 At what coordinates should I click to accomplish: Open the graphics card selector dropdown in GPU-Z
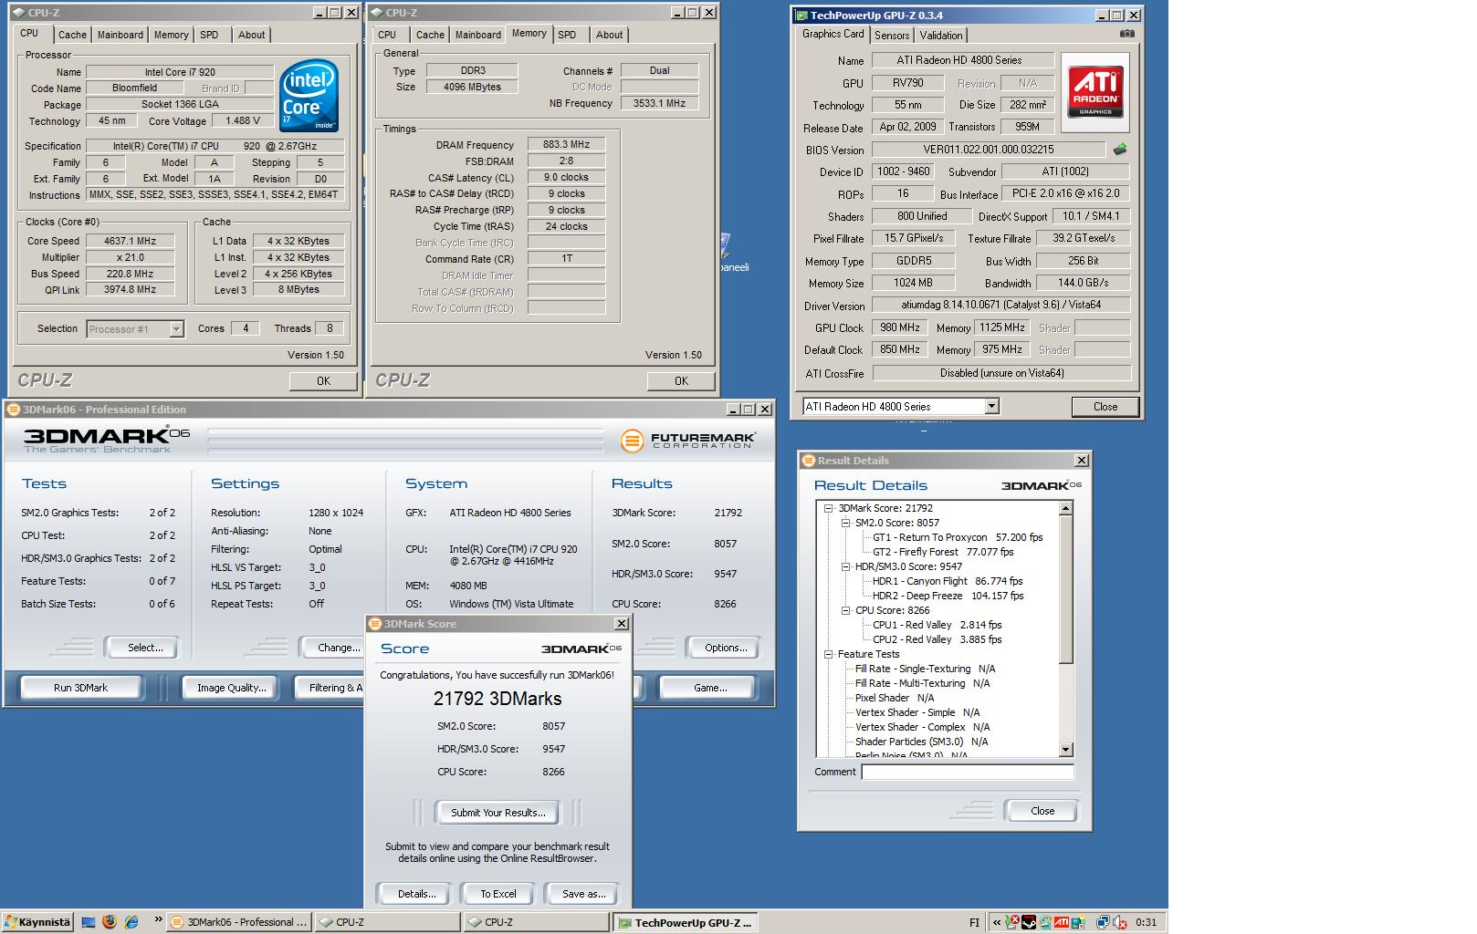pyautogui.click(x=991, y=407)
